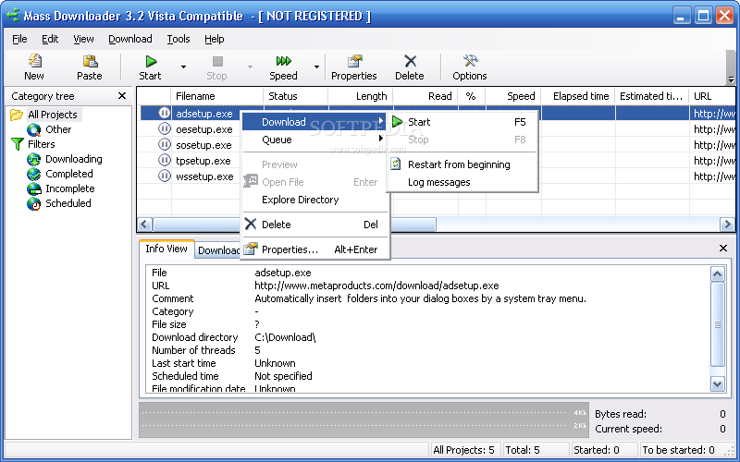Click the pause icon beside adsetup.exe

165,113
